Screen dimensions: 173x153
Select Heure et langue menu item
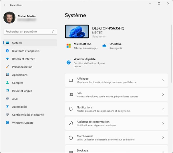[22, 91]
